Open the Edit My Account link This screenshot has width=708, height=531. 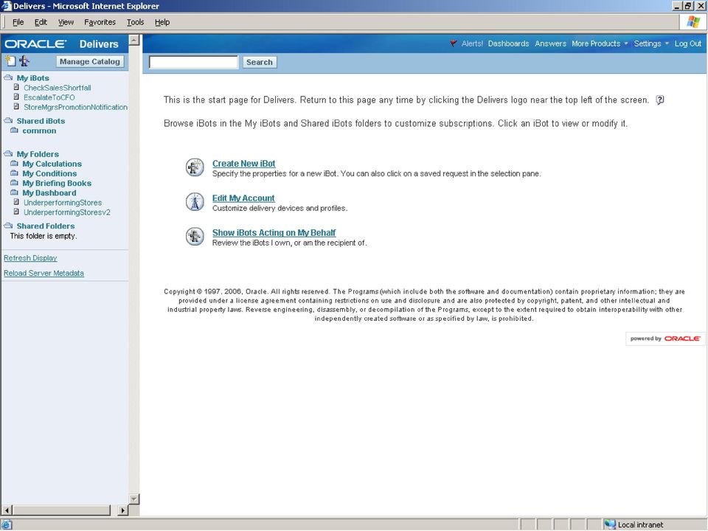pos(243,198)
